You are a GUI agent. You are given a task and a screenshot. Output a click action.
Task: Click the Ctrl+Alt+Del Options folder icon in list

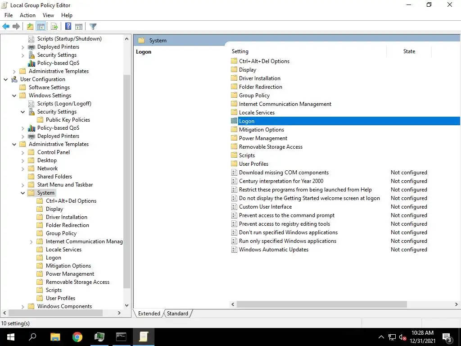(x=234, y=61)
